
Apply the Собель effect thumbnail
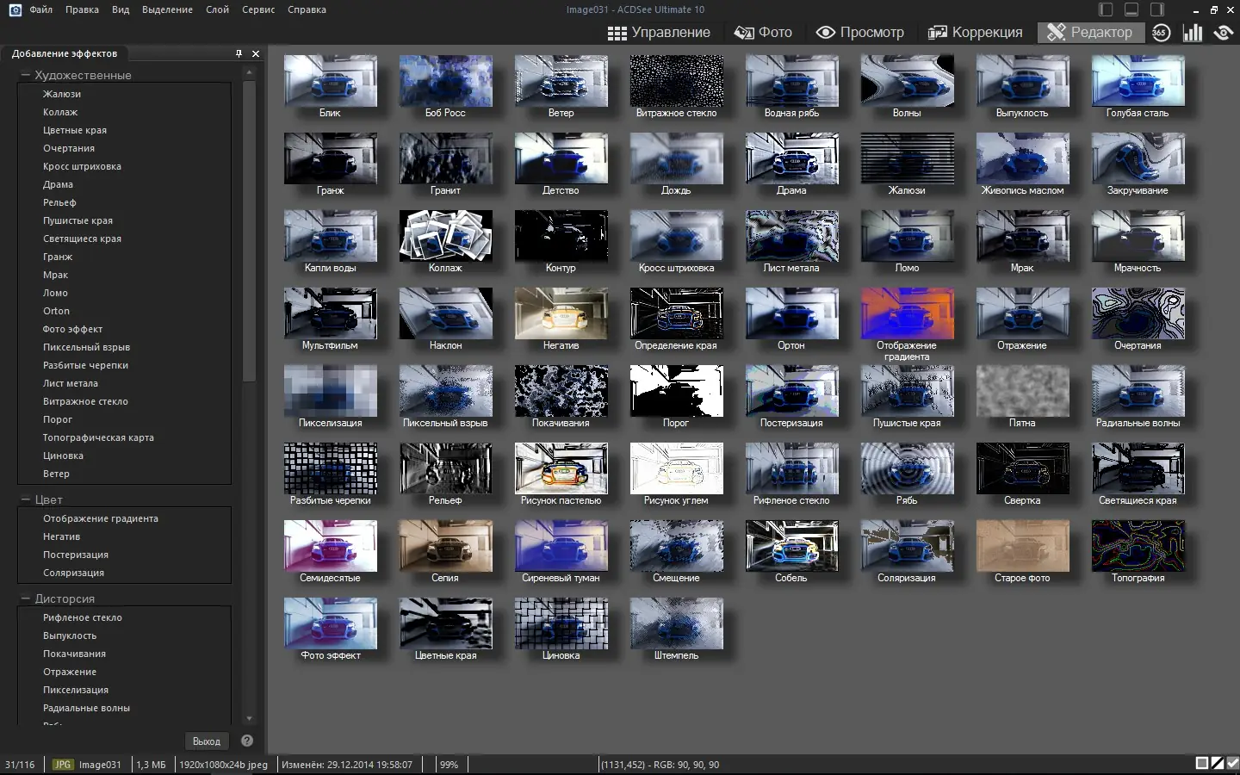click(x=791, y=546)
